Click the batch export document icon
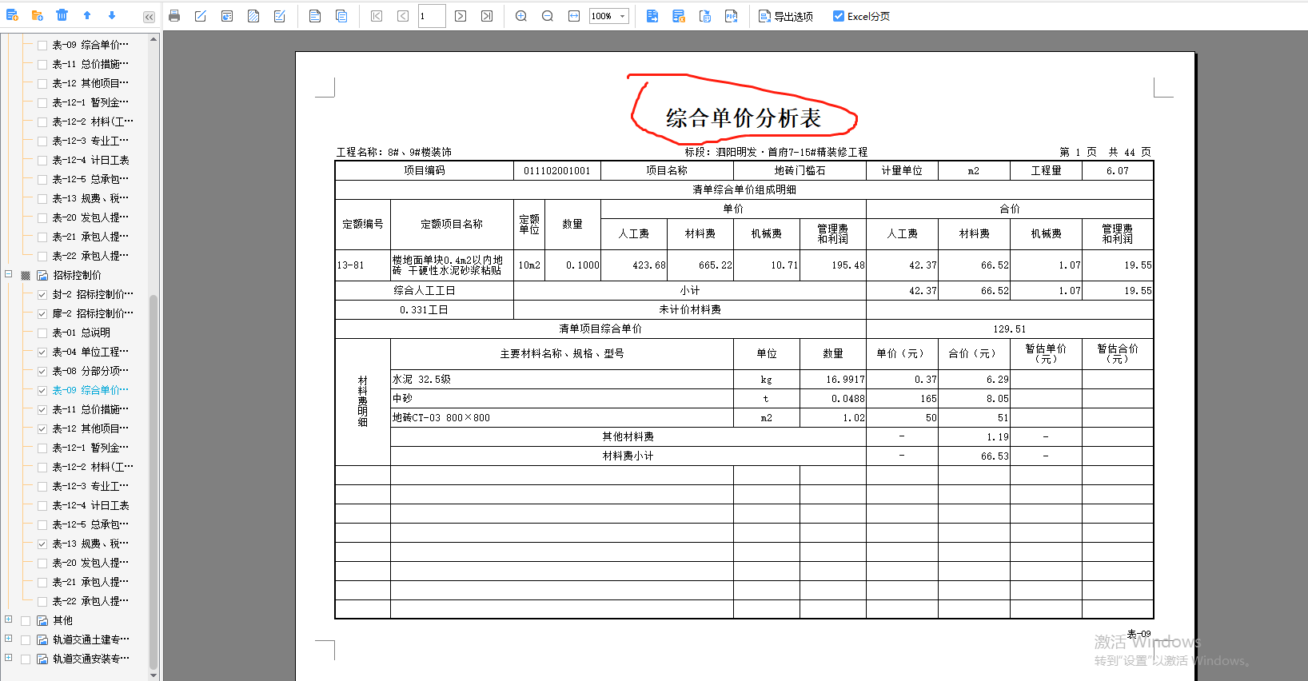Viewport: 1308px width, 681px height. click(705, 16)
